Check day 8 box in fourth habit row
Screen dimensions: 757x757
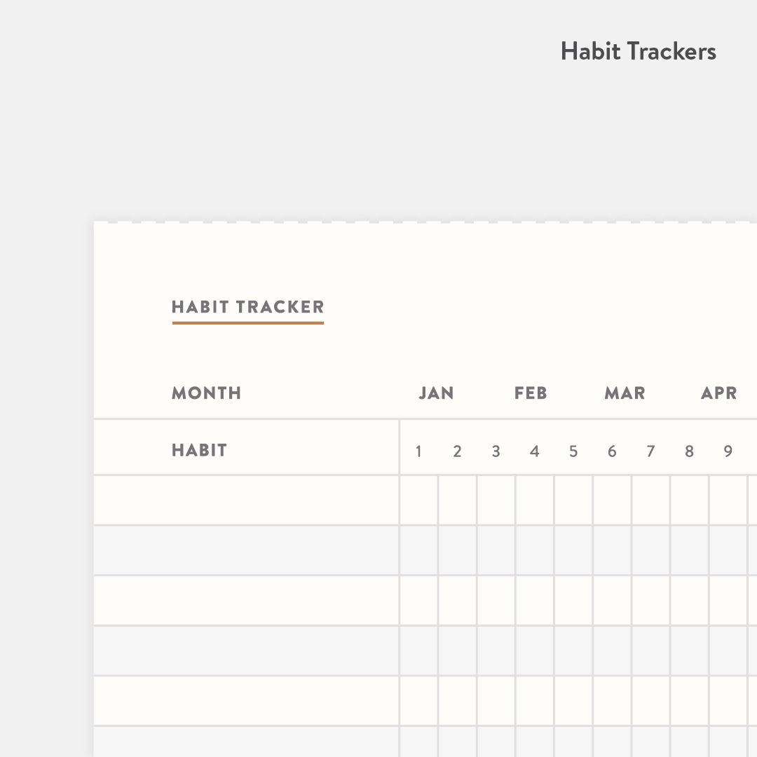[x=689, y=650]
